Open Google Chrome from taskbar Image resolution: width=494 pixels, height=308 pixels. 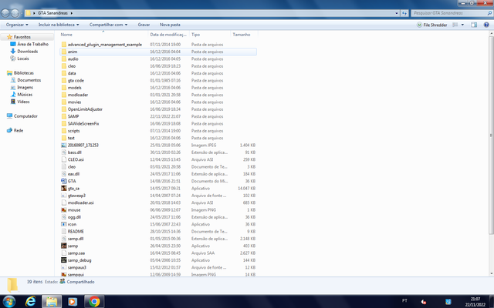point(94,302)
